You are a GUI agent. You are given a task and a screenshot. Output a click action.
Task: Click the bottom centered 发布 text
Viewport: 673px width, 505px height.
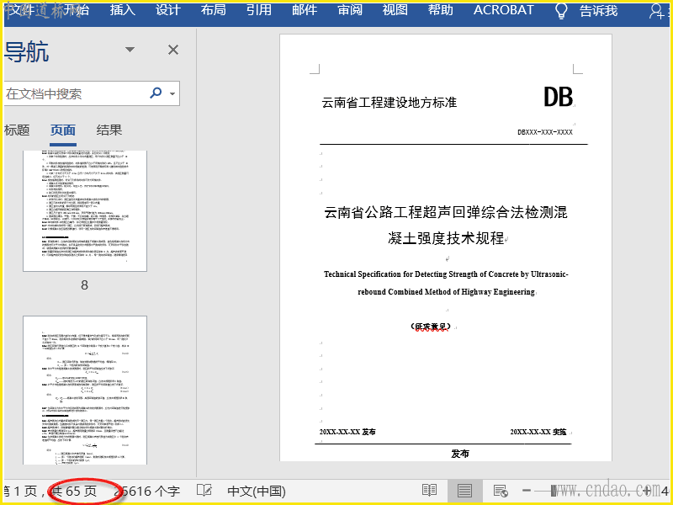click(x=459, y=454)
